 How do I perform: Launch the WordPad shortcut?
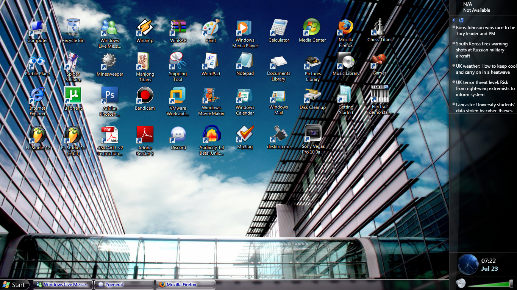(x=211, y=65)
